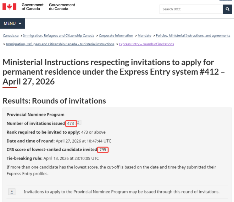The image size is (234, 202).
Task: Focus the Search IRCC input field
Action: 191,9
